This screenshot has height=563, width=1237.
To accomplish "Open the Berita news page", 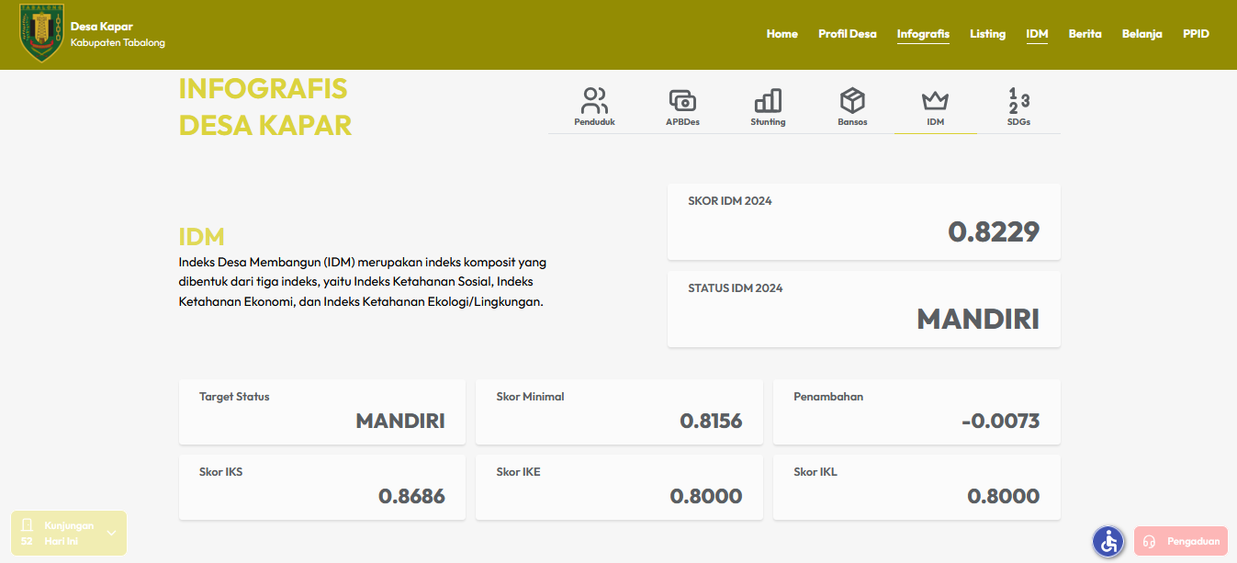I will [1085, 34].
